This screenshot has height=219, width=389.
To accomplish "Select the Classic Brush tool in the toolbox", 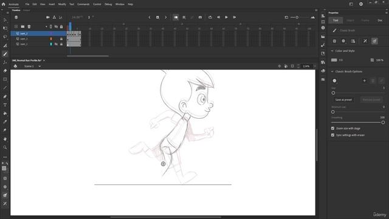I will tap(5, 54).
